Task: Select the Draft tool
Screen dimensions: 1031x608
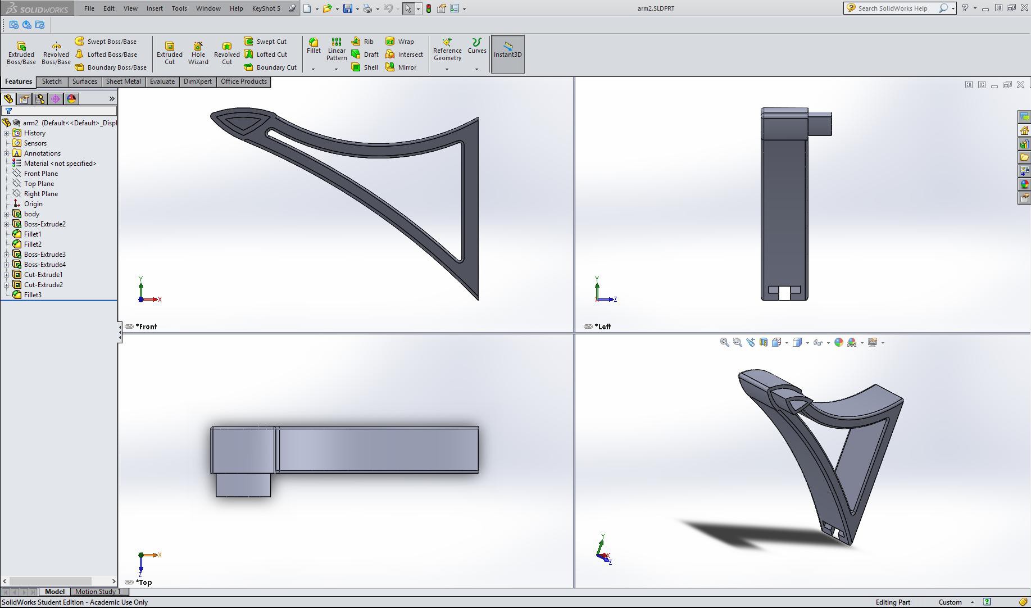Action: tap(365, 55)
